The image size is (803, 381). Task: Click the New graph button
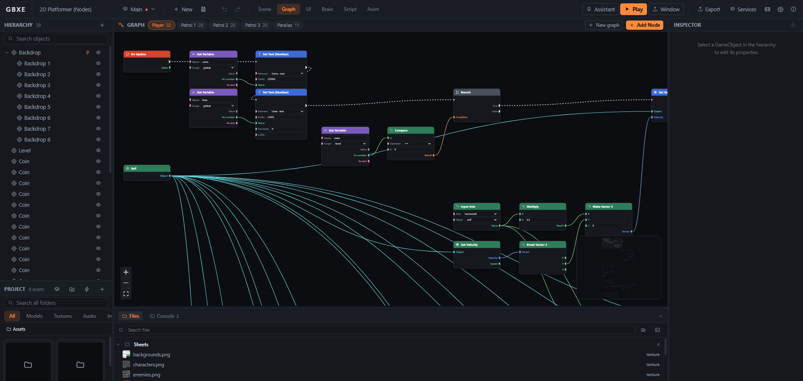[x=604, y=25]
